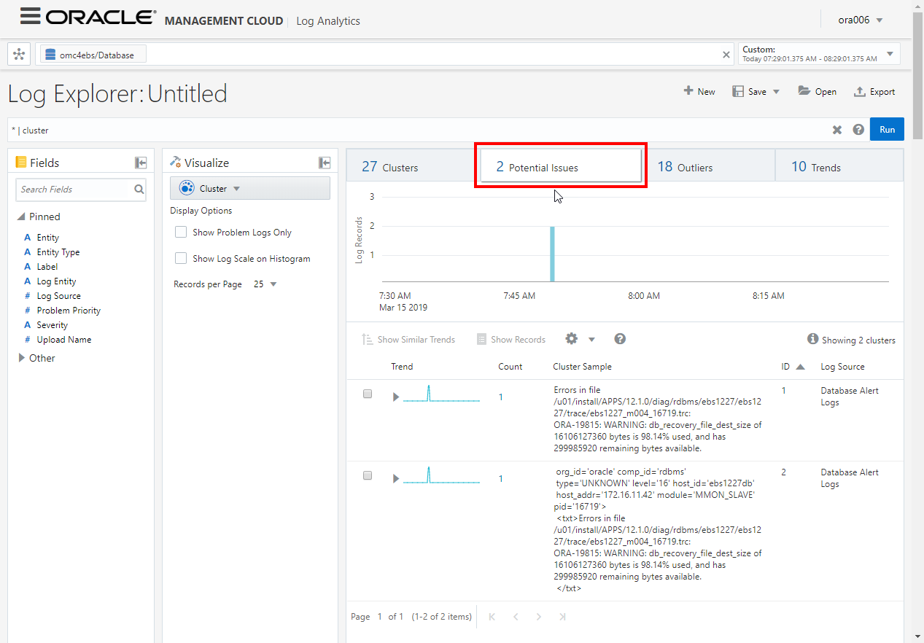Expand the Other fields group

[x=21, y=358]
